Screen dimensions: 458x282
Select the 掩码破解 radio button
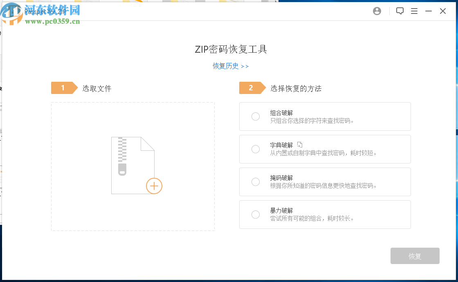pyautogui.click(x=256, y=182)
